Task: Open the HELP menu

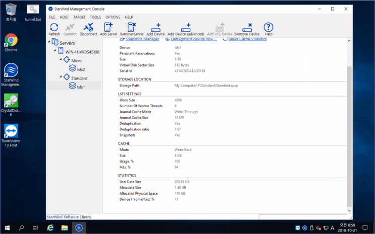Action: pos(129,17)
